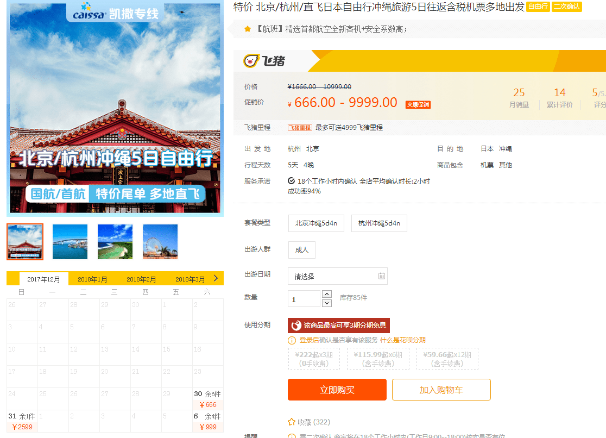Click the calendar icon in date field

pyautogui.click(x=381, y=276)
